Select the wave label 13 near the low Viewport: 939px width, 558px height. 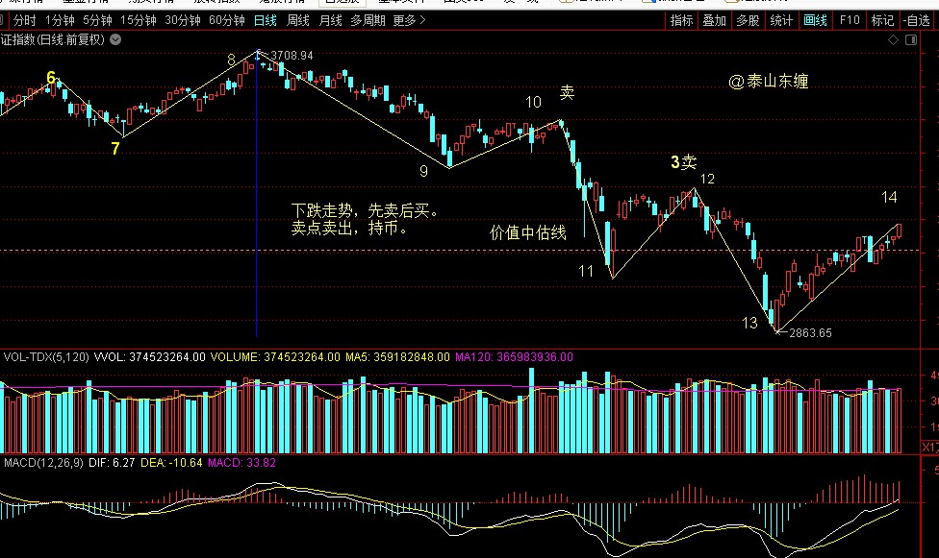749,323
